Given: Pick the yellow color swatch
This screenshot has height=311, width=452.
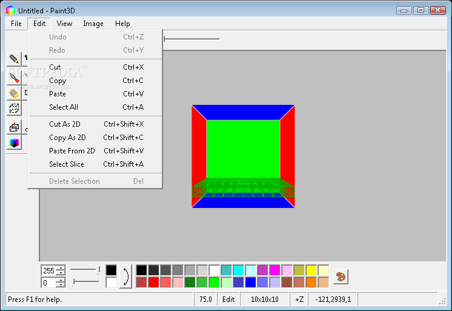Looking at the screenshot, I should [311, 270].
